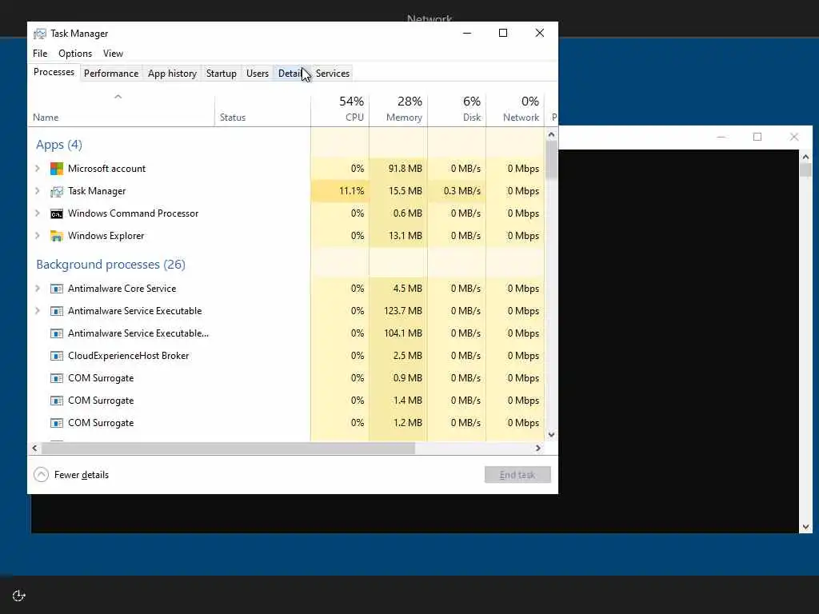The image size is (819, 614).
Task: Expand the Windows Command Processor group
Action: point(37,213)
